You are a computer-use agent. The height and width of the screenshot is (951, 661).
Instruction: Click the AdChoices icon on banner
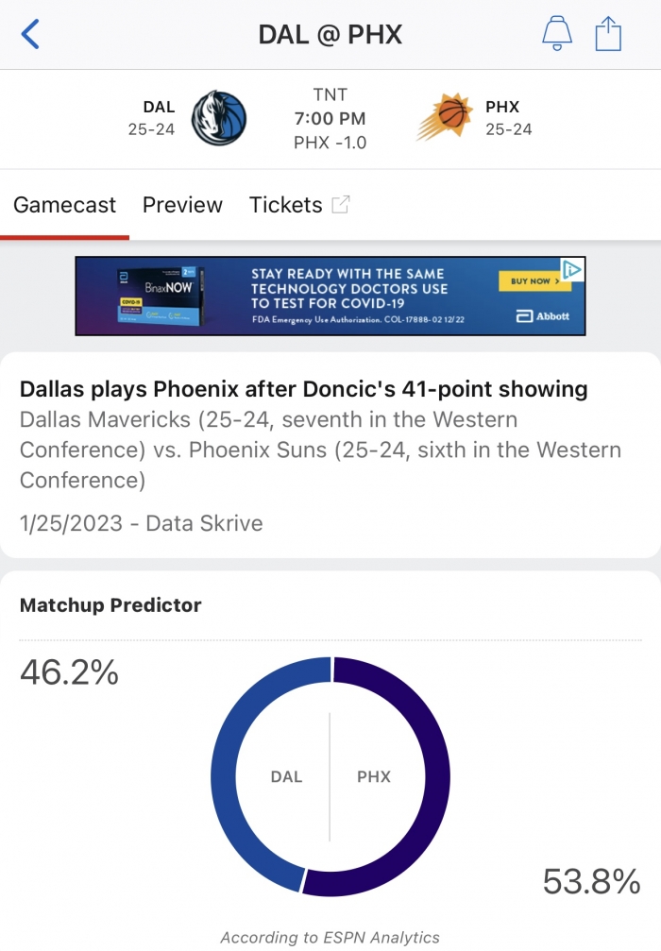click(572, 269)
